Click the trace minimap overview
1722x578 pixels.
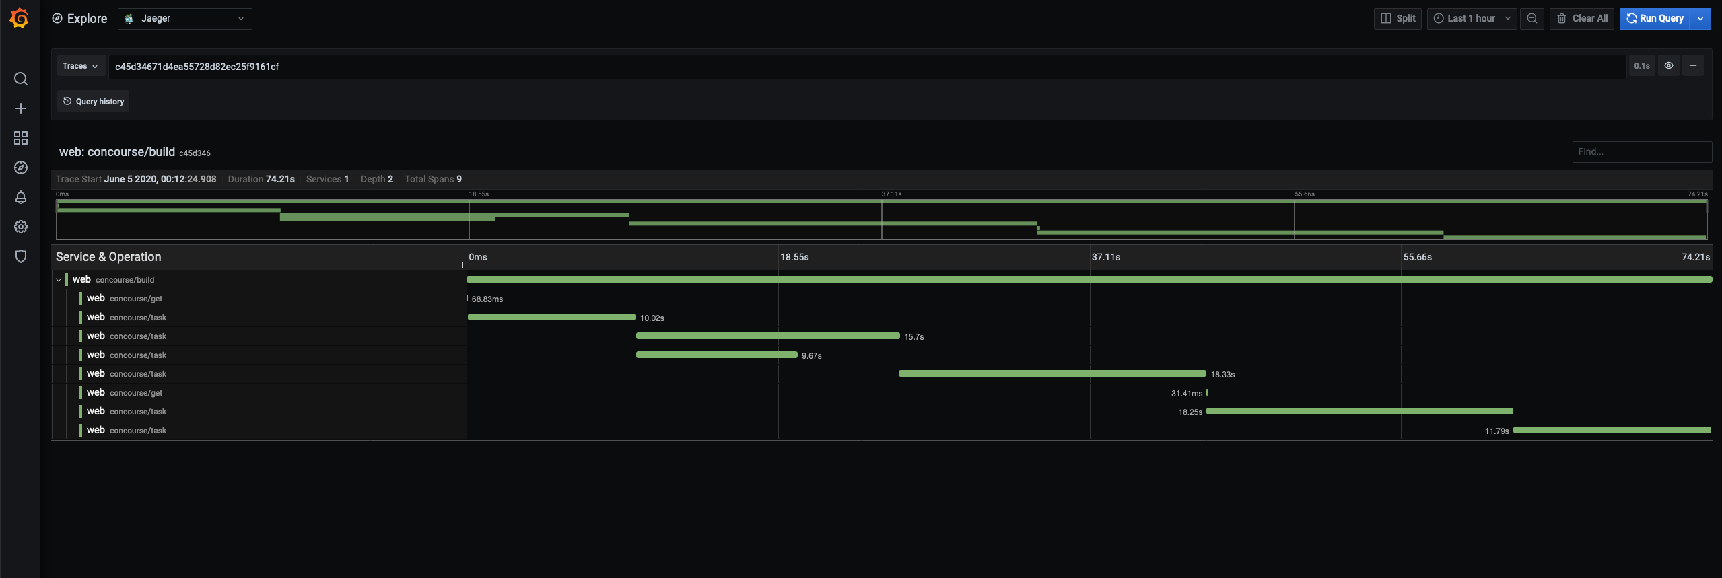click(882, 219)
